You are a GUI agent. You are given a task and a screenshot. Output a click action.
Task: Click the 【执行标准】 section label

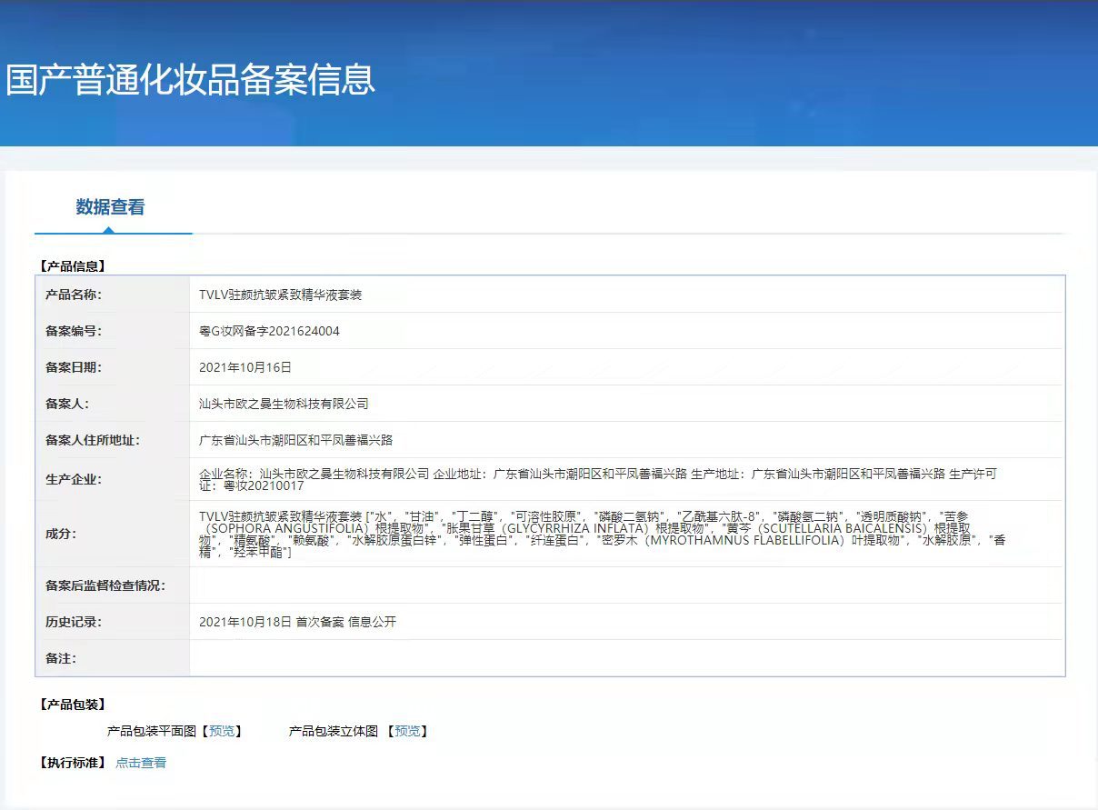(73, 763)
